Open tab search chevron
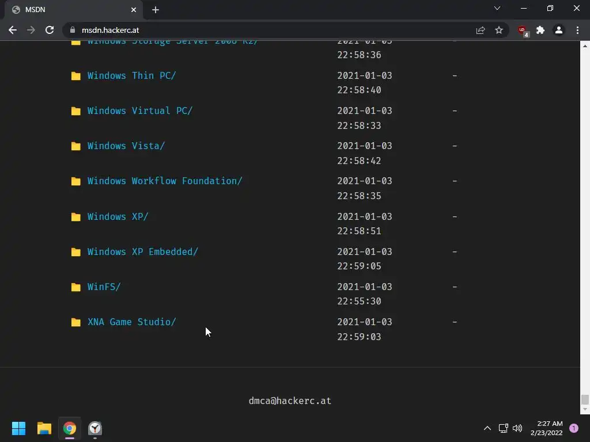Viewport: 590px width, 442px height. pos(497,8)
